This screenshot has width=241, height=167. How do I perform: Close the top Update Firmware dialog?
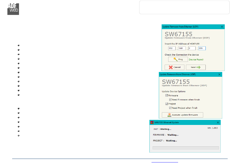coord(222,27)
